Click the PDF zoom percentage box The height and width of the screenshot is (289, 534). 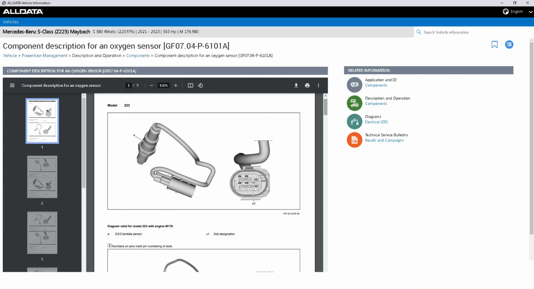[x=163, y=85]
